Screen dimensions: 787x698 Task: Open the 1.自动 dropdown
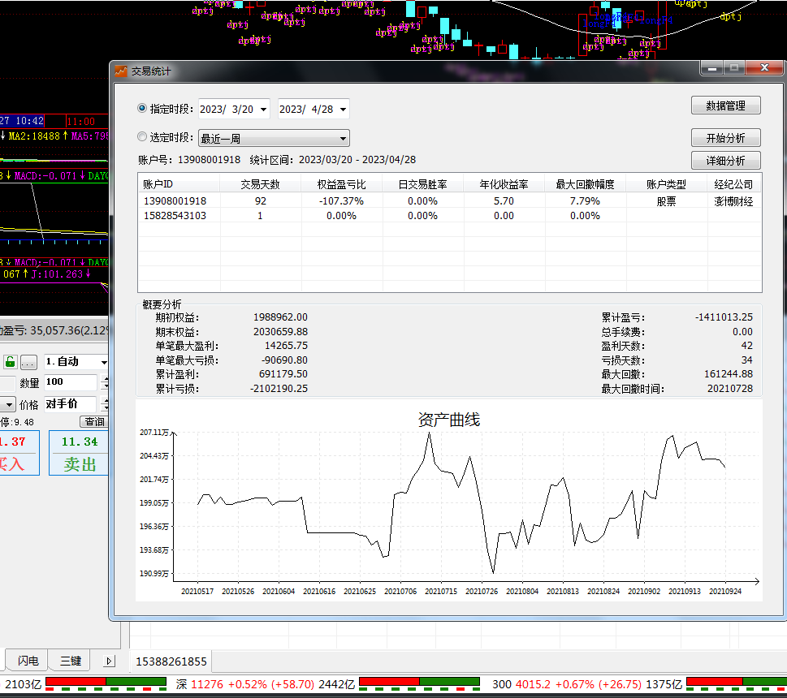tap(104, 361)
